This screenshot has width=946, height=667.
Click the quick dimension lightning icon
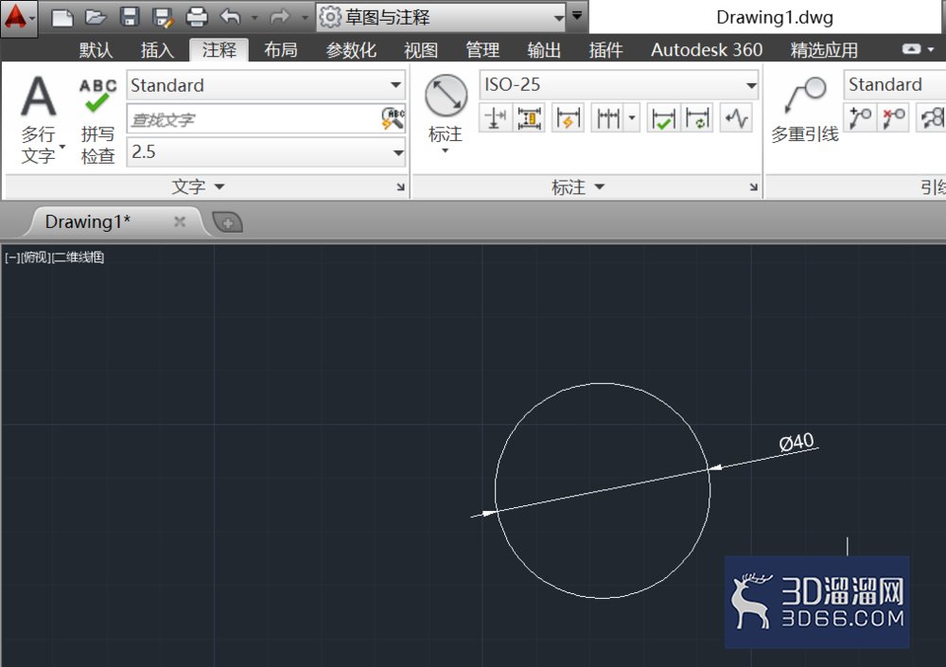pos(568,117)
